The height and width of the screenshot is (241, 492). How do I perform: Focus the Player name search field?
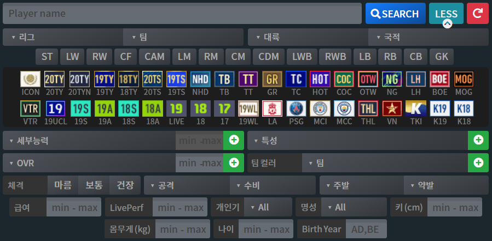point(182,14)
